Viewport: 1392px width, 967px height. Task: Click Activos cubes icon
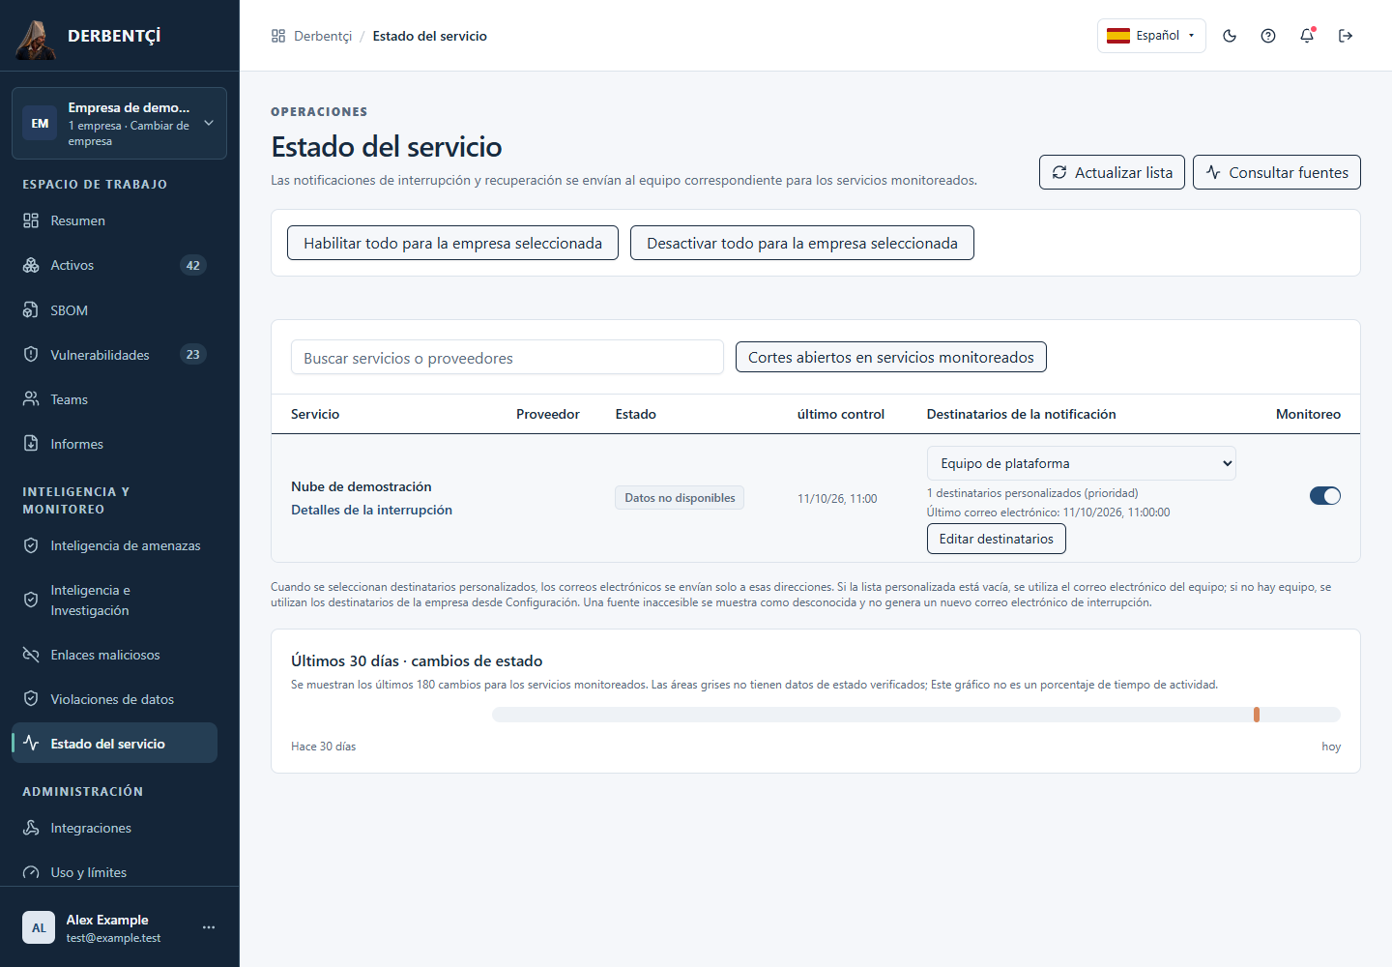[x=31, y=265]
